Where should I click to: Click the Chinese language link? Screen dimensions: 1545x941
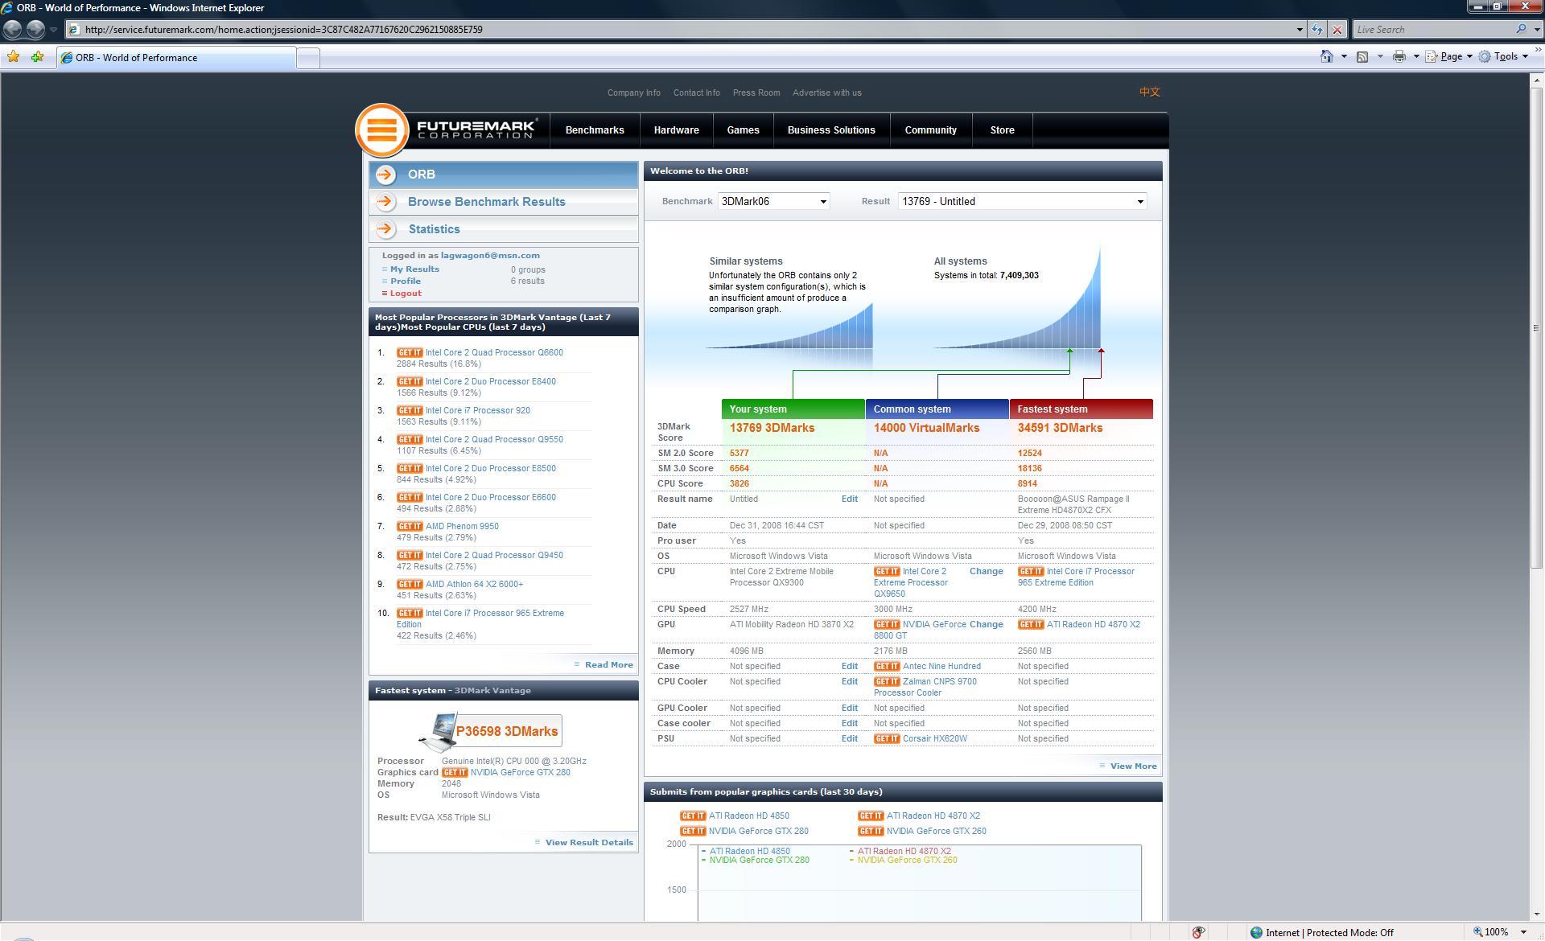(1150, 92)
